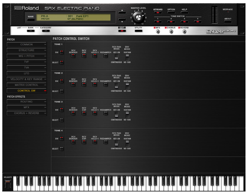Open the MATRIX CONTROL page
The height and width of the screenshot is (196, 250).
[x=27, y=85]
